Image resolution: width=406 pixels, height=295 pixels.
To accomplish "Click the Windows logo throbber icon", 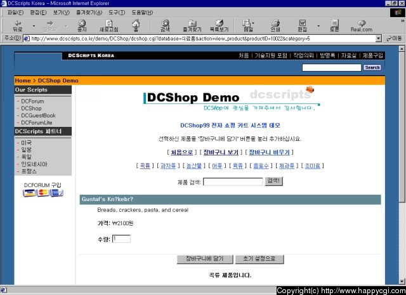I will [398, 13].
